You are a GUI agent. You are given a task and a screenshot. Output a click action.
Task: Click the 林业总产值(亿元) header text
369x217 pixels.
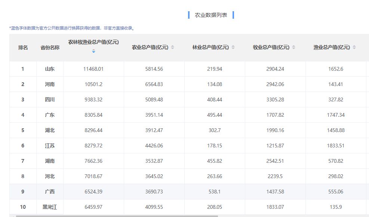point(210,47)
